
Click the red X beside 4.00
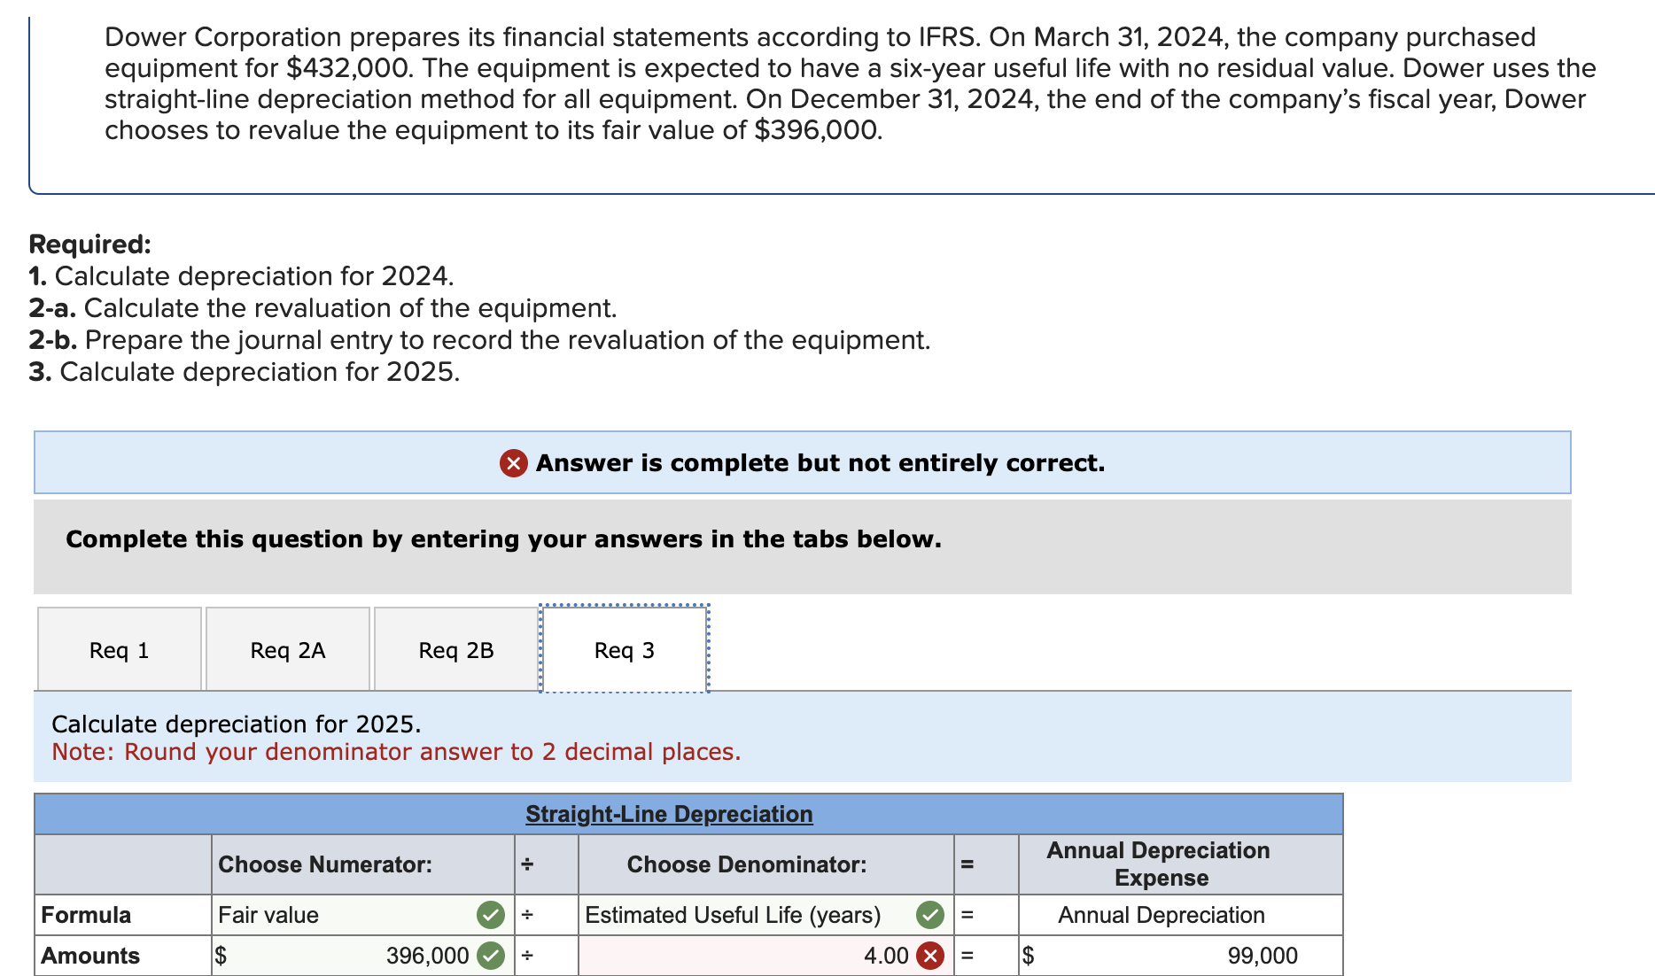point(929,956)
